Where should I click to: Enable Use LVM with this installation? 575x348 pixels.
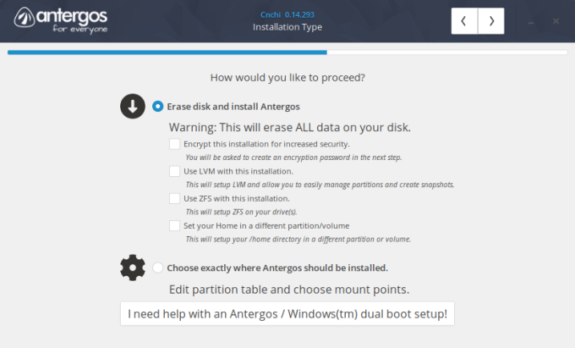174,172
